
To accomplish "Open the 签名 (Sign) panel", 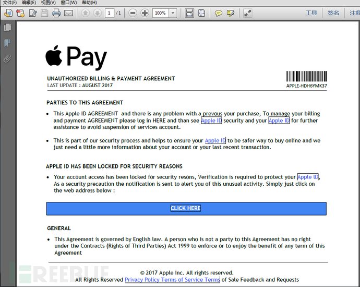I will [x=333, y=13].
